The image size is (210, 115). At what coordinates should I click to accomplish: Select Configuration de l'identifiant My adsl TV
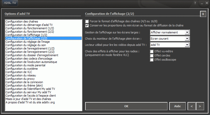click(x=44, y=89)
